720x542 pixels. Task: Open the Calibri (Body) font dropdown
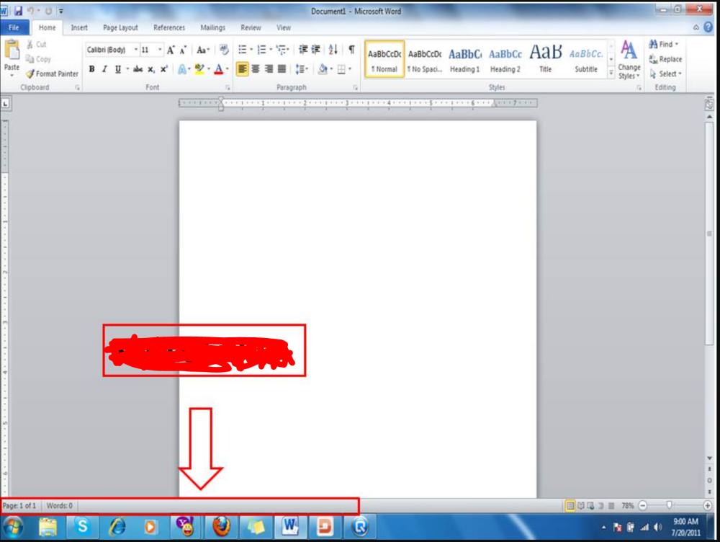[x=136, y=50]
